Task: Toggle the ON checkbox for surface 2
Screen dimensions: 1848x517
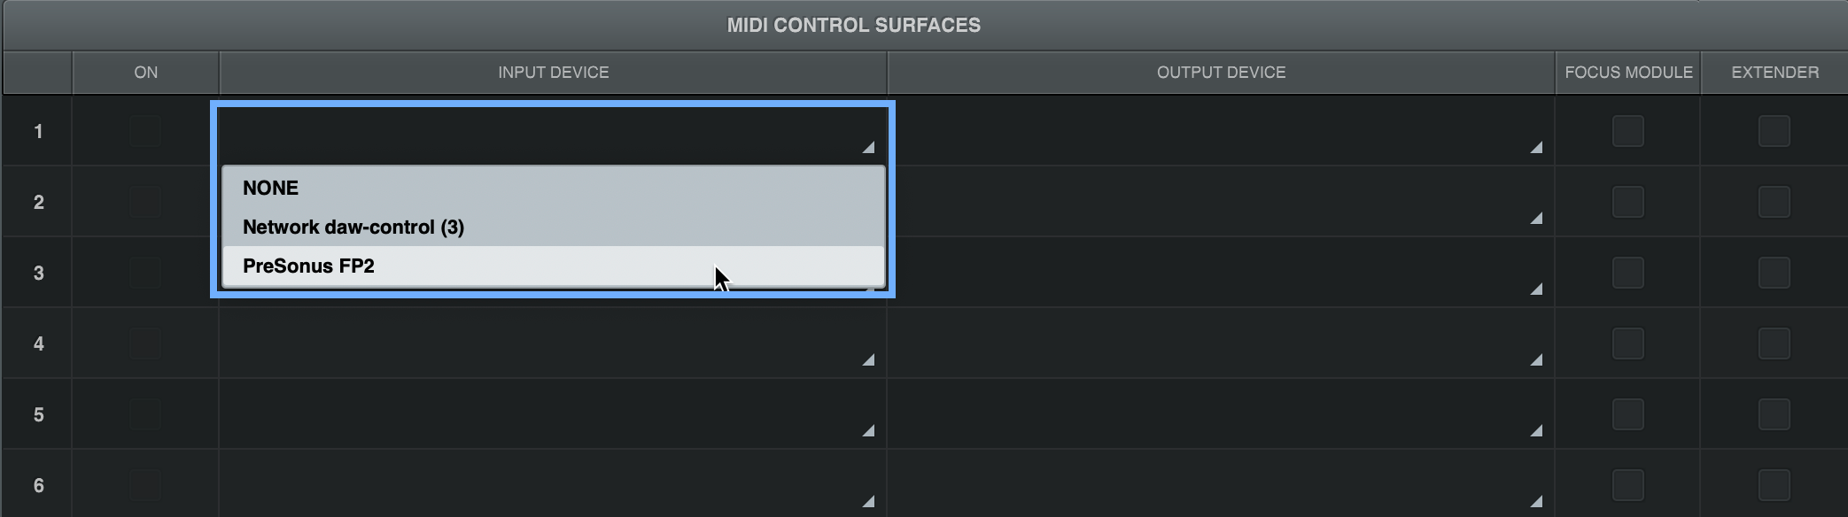Action: click(x=144, y=201)
